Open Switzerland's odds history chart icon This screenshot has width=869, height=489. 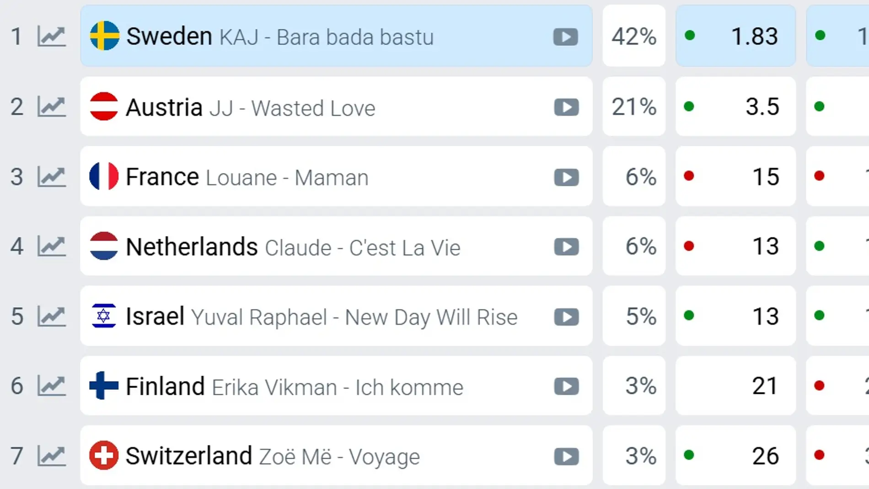click(x=52, y=456)
